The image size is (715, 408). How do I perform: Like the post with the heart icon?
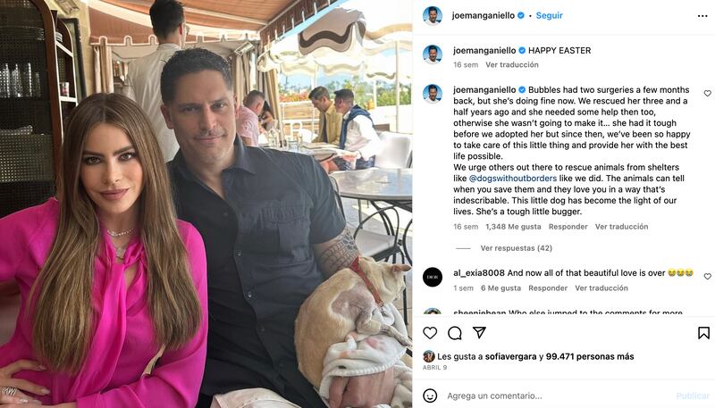click(x=430, y=333)
